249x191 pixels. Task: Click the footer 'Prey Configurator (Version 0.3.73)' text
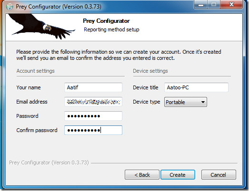(x=49, y=162)
